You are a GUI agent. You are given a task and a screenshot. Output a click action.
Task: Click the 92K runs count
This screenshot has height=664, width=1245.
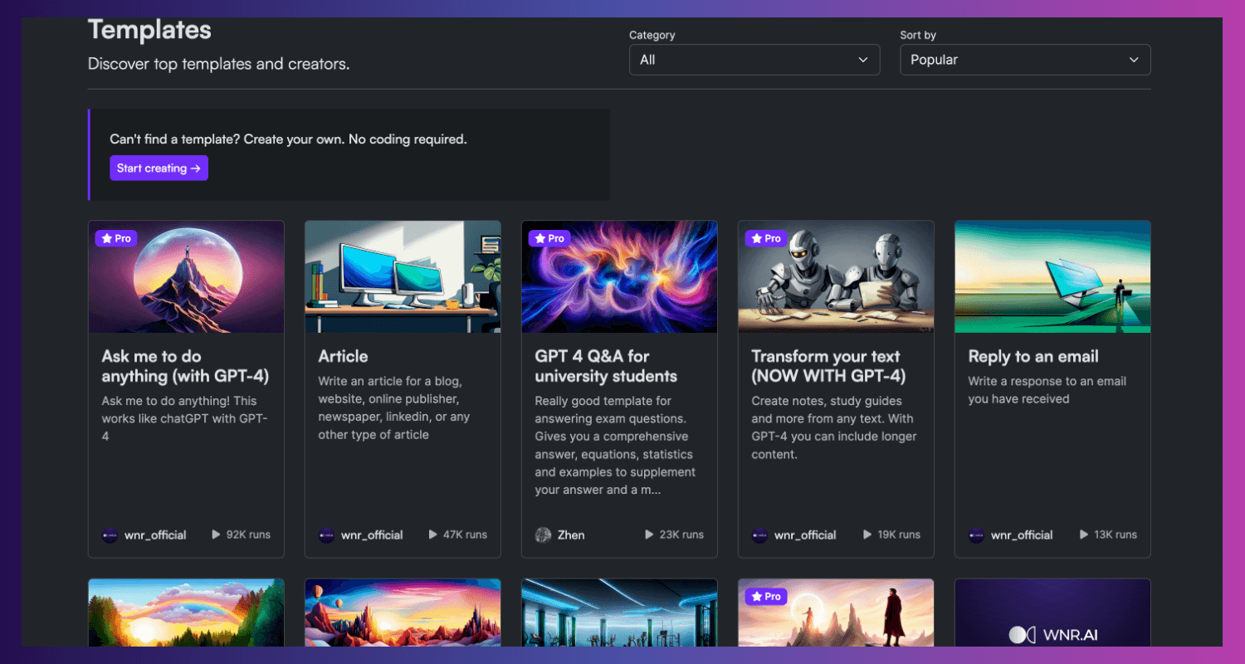[x=248, y=535]
